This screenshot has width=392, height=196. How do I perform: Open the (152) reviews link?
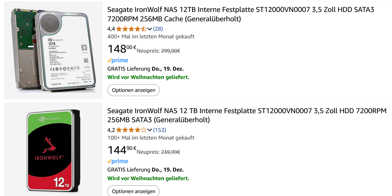[160, 130]
